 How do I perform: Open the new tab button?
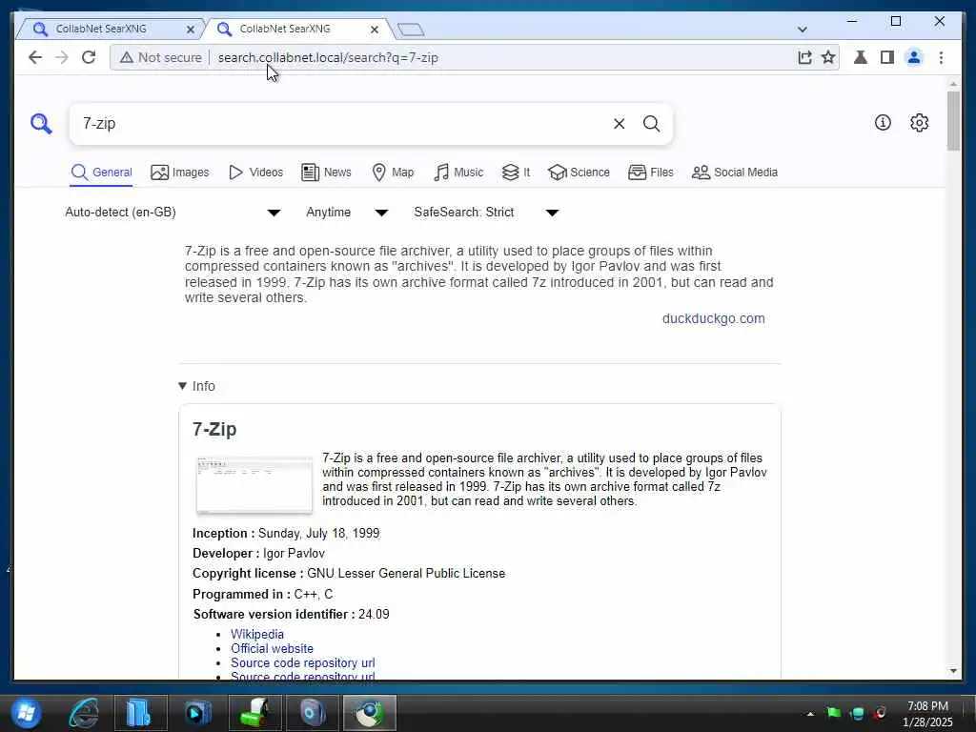[411, 30]
